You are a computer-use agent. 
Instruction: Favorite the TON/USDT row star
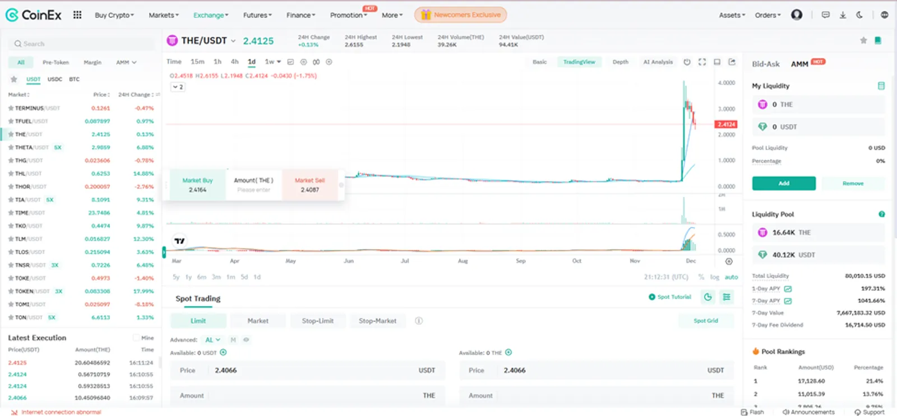pos(11,317)
